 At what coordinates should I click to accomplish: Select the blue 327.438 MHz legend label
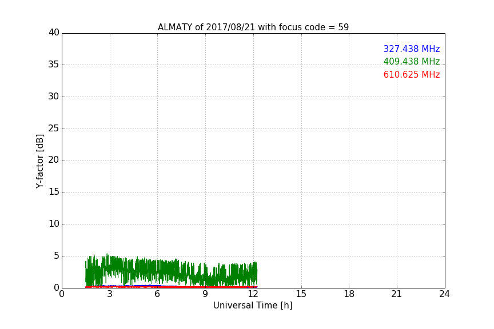click(x=411, y=49)
